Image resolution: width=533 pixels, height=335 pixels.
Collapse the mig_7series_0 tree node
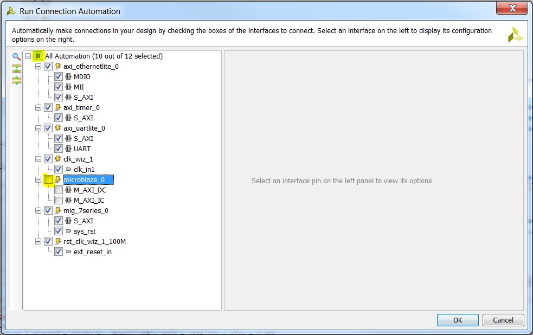point(38,210)
